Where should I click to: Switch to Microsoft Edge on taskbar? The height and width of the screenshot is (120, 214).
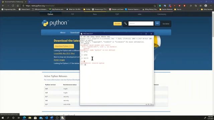point(24,118)
